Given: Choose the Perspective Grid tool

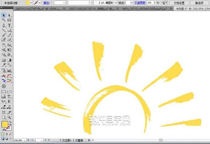Looking at the screenshot, I should pos(9,55).
